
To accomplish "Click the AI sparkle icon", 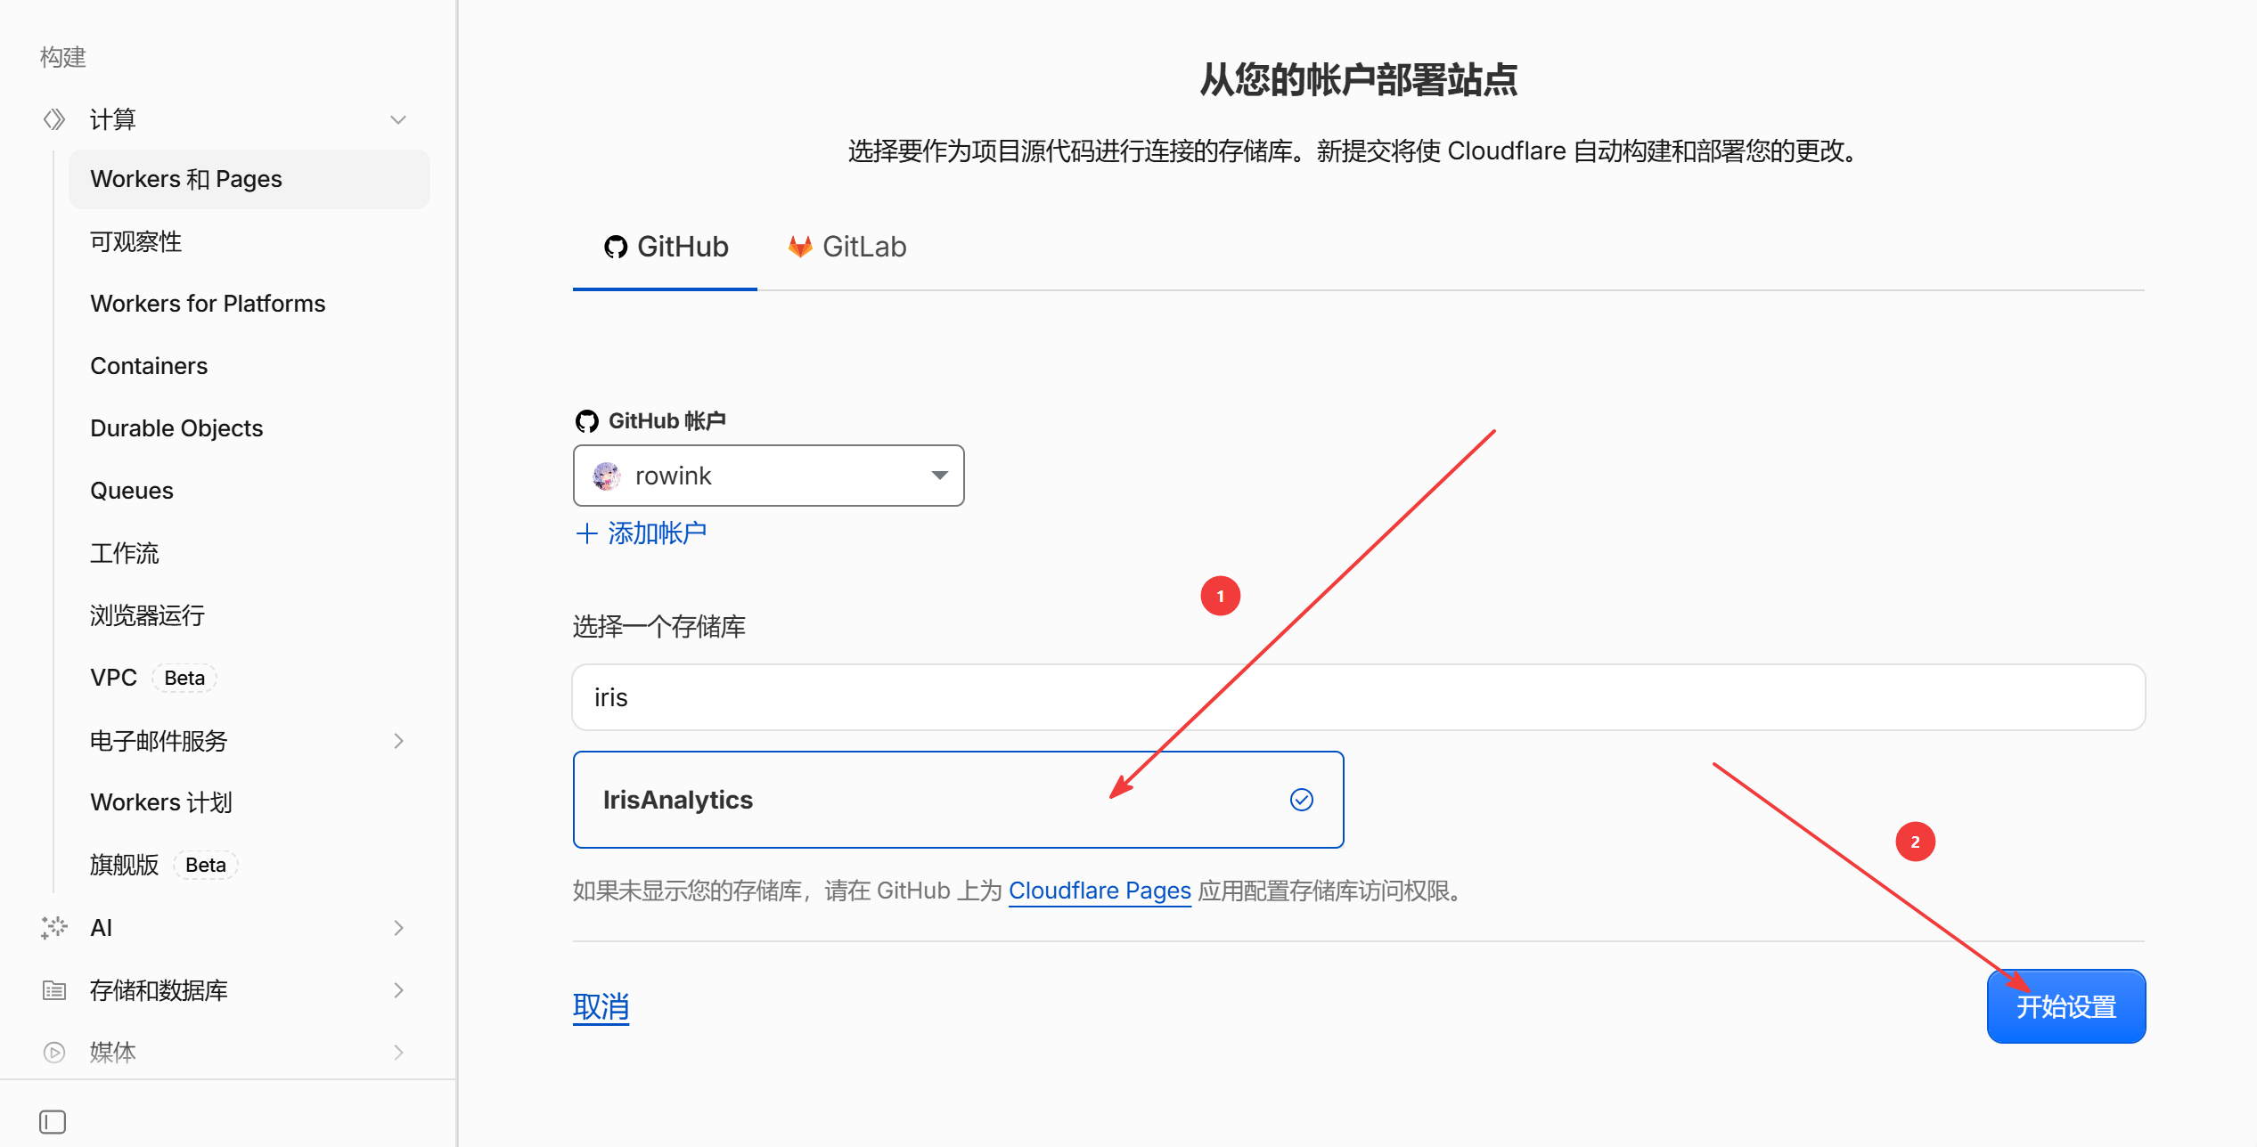I will tap(54, 928).
